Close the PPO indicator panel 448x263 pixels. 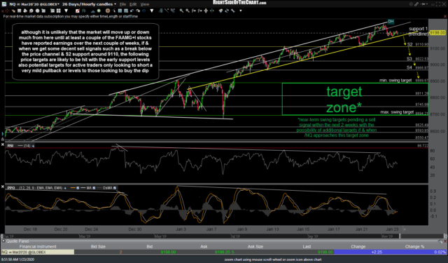click(2, 187)
